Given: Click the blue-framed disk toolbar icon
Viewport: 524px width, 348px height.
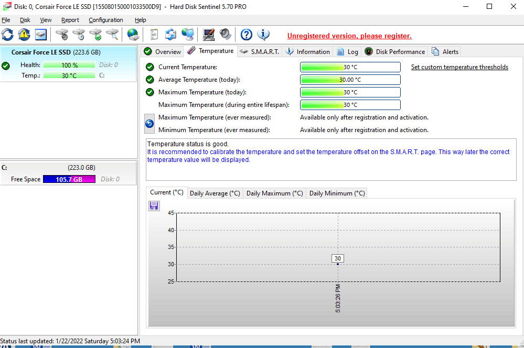Looking at the screenshot, I should point(41,35).
